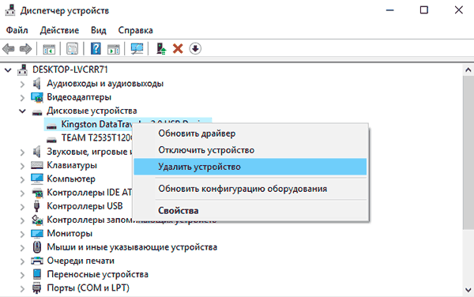The width and height of the screenshot is (474, 297).
Task: Open Help with the question mark icon
Action: coord(96,49)
